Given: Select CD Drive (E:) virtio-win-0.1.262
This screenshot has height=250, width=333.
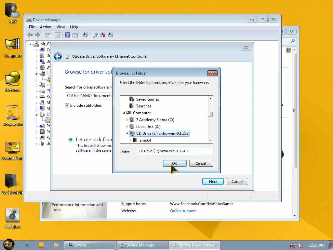Looking at the screenshot, I should click(159, 133).
